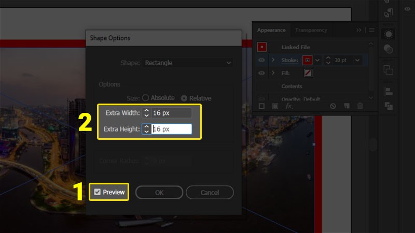The width and height of the screenshot is (415, 233).
Task: Open the Pathfinder panel icon in dock
Action: (388, 106)
